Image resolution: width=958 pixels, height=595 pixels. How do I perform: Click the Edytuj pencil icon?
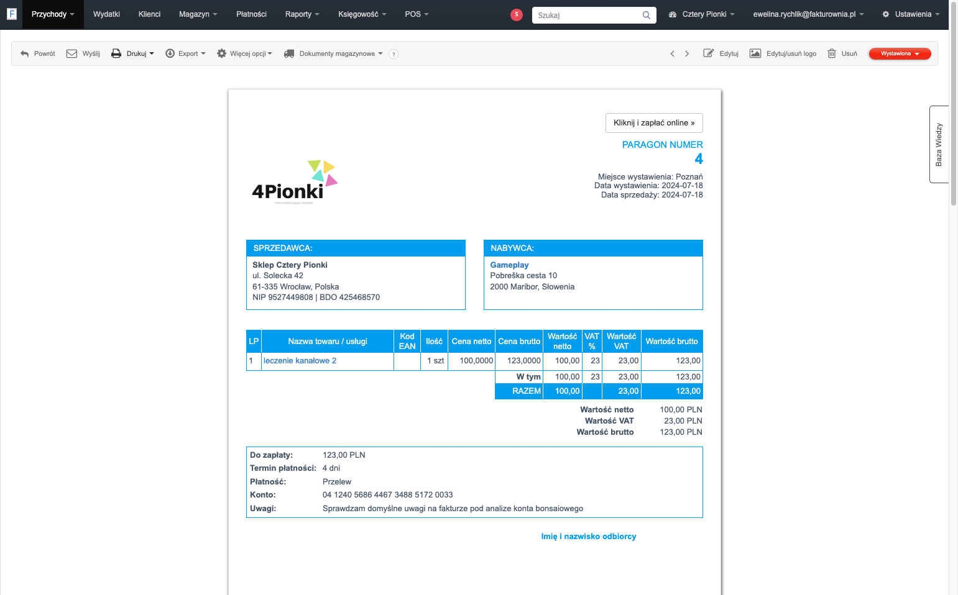[x=709, y=53]
